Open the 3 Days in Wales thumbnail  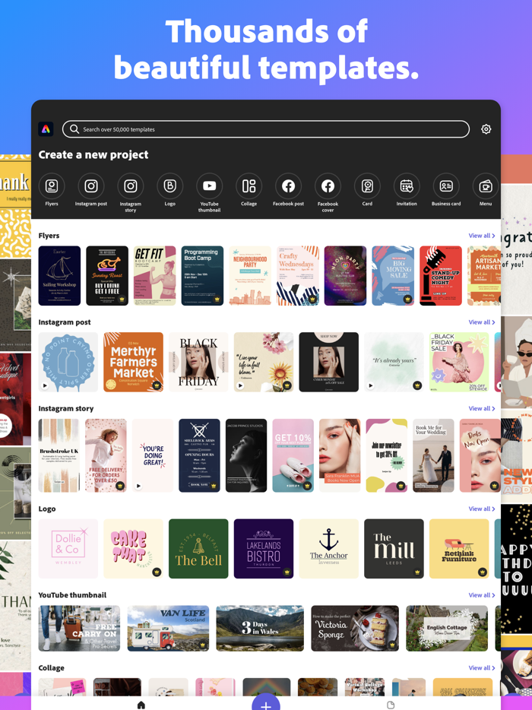(x=260, y=629)
